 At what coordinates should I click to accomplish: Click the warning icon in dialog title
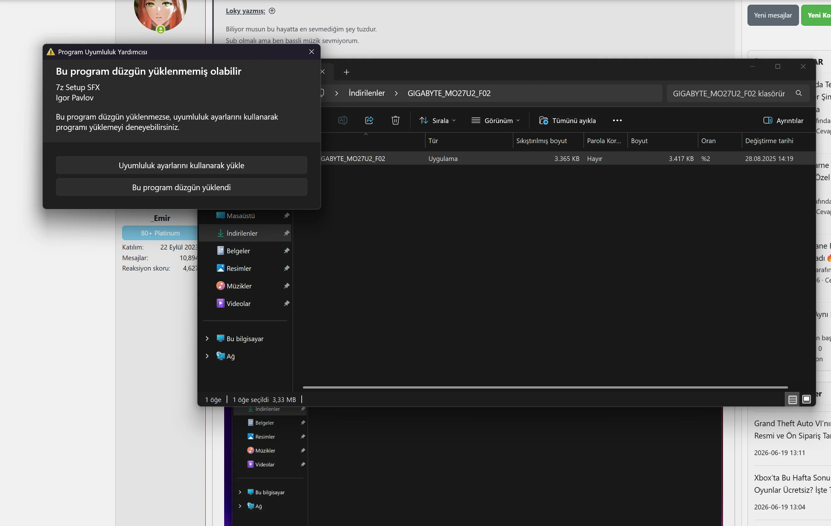[x=51, y=52]
